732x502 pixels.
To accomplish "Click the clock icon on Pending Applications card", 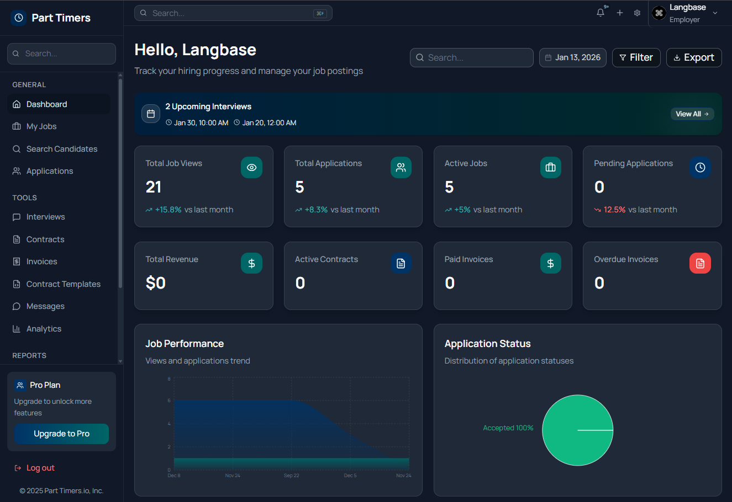I will point(700,167).
